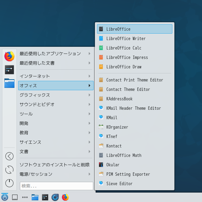Launch Okular from the office submenu
202x202 pixels.
tap(135, 165)
